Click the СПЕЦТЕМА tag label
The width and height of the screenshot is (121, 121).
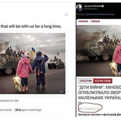point(86,81)
